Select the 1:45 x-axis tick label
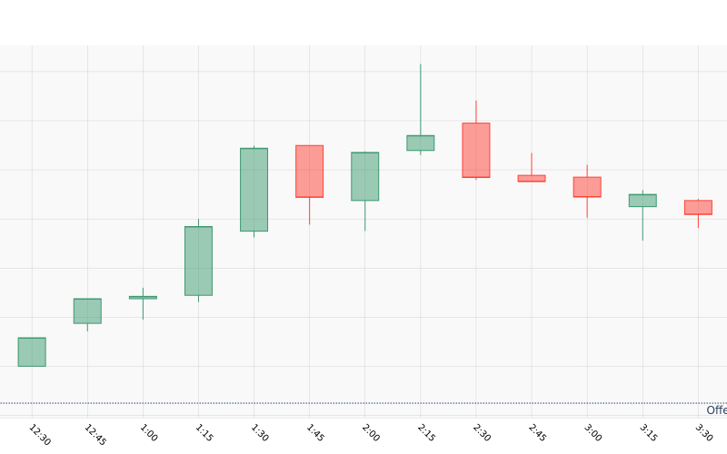 pyautogui.click(x=315, y=431)
